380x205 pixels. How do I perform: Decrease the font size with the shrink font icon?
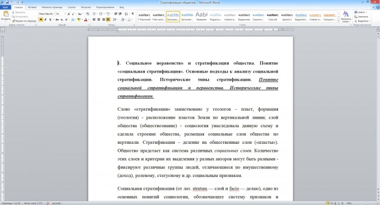pos(73,14)
